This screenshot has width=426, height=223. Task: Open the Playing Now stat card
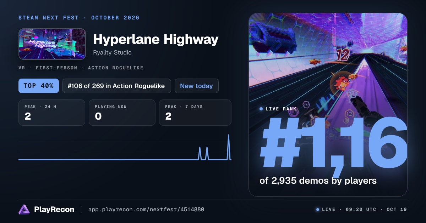point(122,113)
